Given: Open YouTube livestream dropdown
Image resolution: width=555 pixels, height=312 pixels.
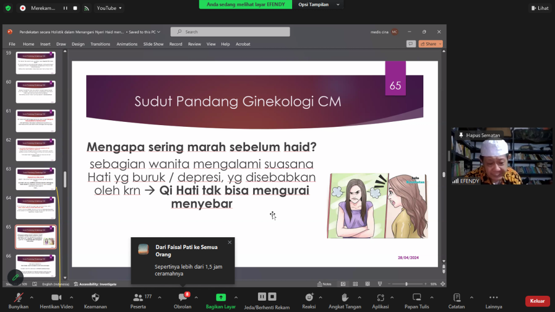Looking at the screenshot, I should [x=109, y=8].
